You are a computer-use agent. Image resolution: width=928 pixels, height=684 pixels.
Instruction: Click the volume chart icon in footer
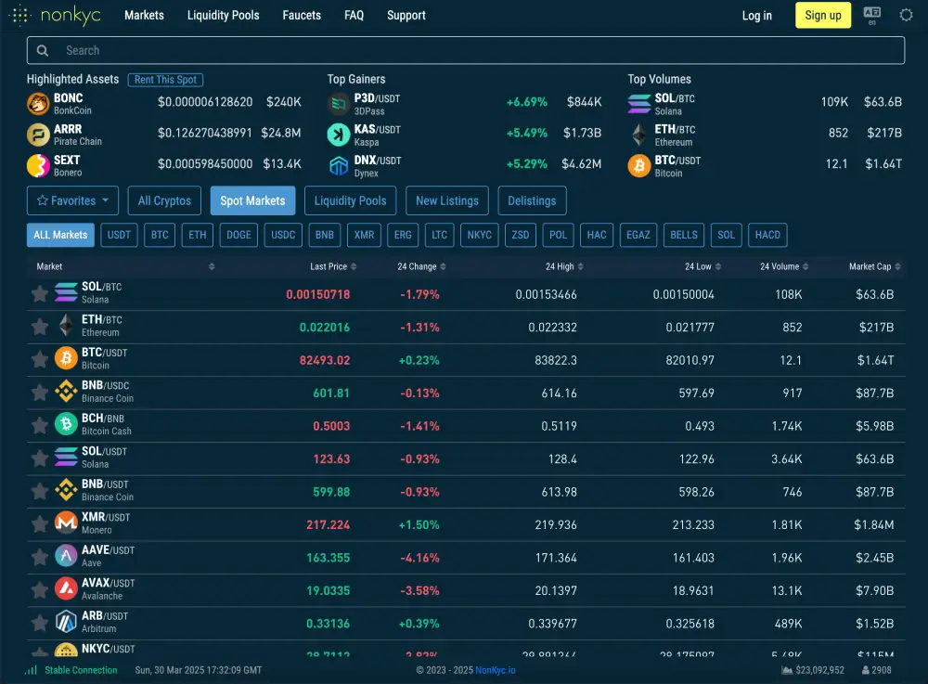click(787, 670)
